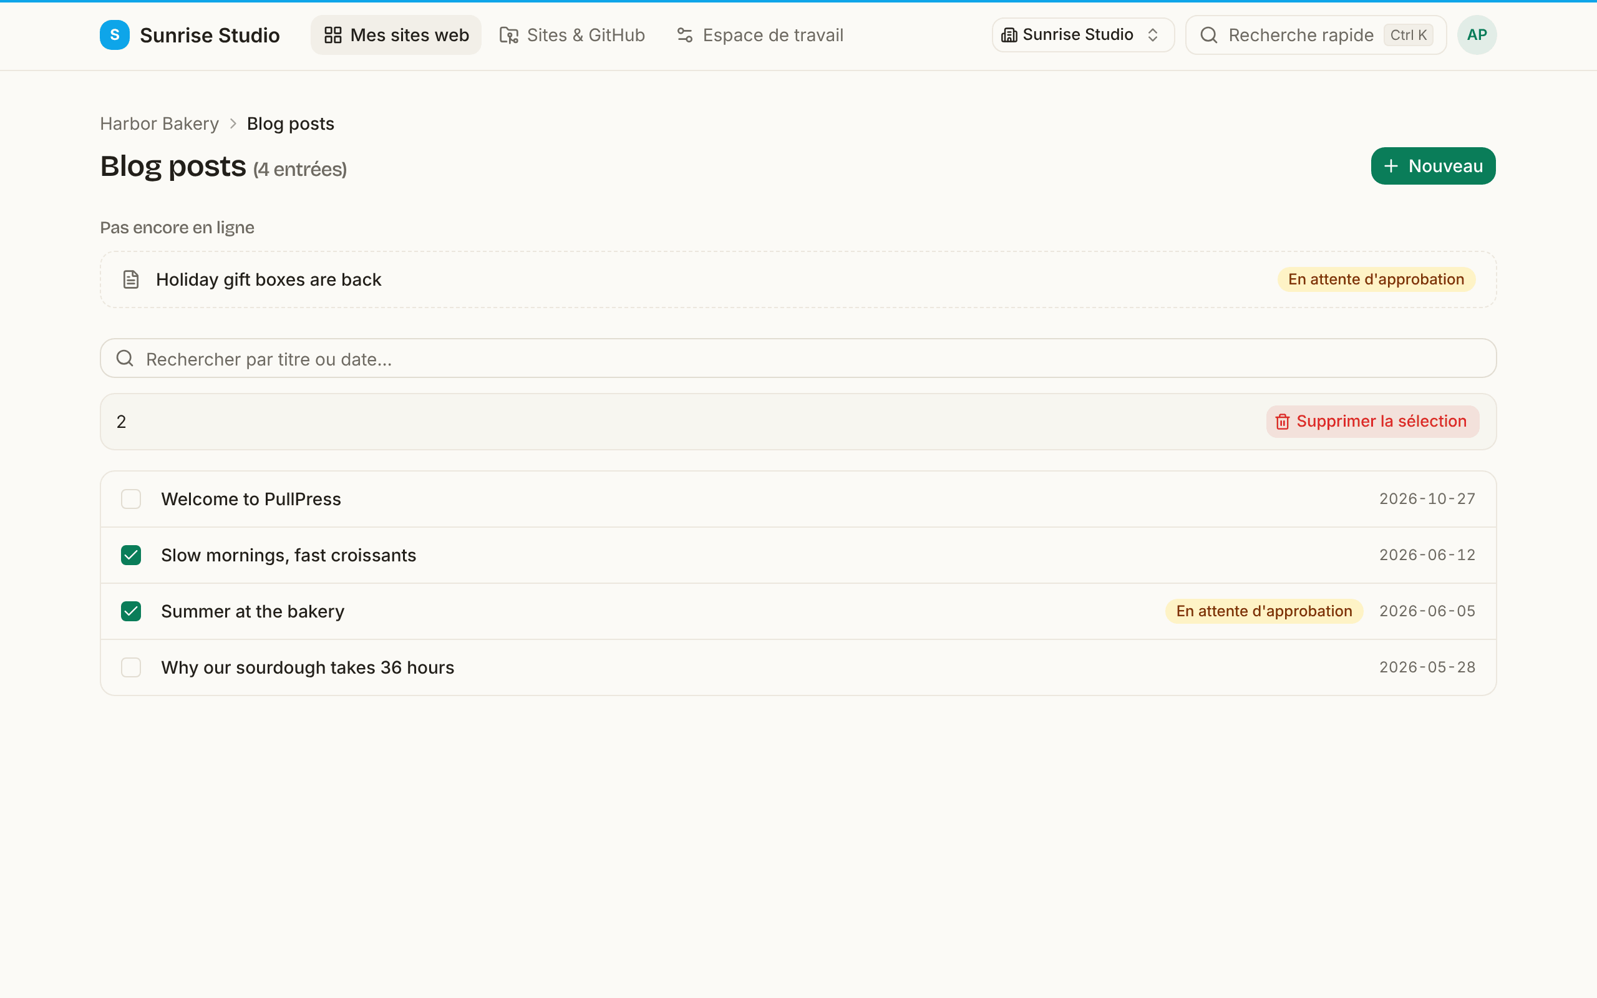Open the Holiday gift boxes are back draft
The width and height of the screenshot is (1597, 998).
[798, 279]
